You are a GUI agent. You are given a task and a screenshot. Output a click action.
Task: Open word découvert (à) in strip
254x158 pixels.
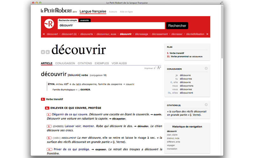click(x=69, y=34)
